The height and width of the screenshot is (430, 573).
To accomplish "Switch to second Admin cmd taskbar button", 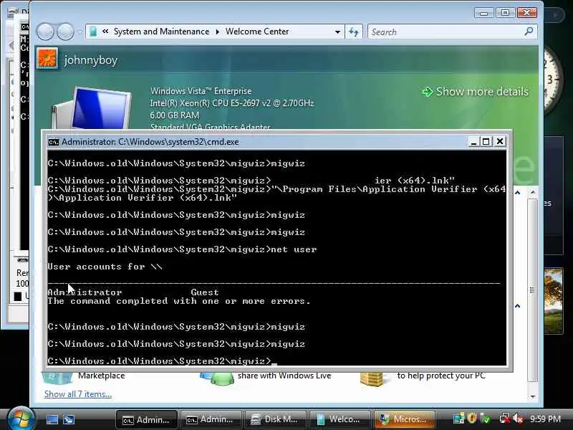I will [211, 419].
